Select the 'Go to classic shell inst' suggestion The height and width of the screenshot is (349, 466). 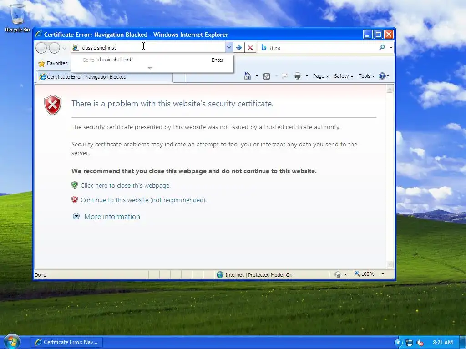click(x=152, y=60)
